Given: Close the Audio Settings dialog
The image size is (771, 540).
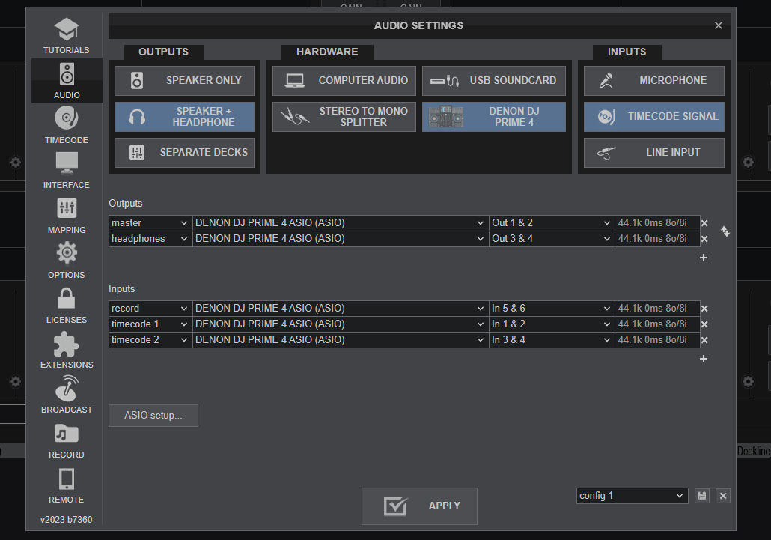Looking at the screenshot, I should 719,25.
